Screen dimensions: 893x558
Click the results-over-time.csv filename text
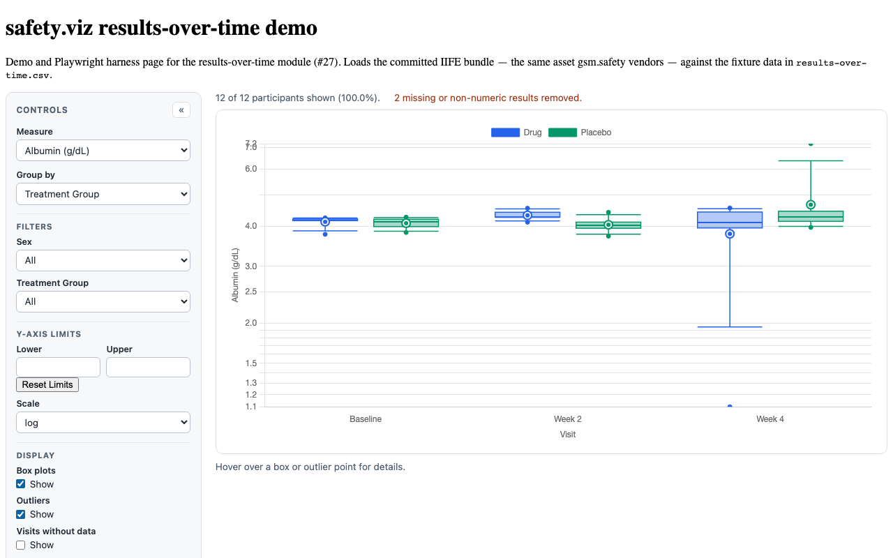tap(435, 68)
